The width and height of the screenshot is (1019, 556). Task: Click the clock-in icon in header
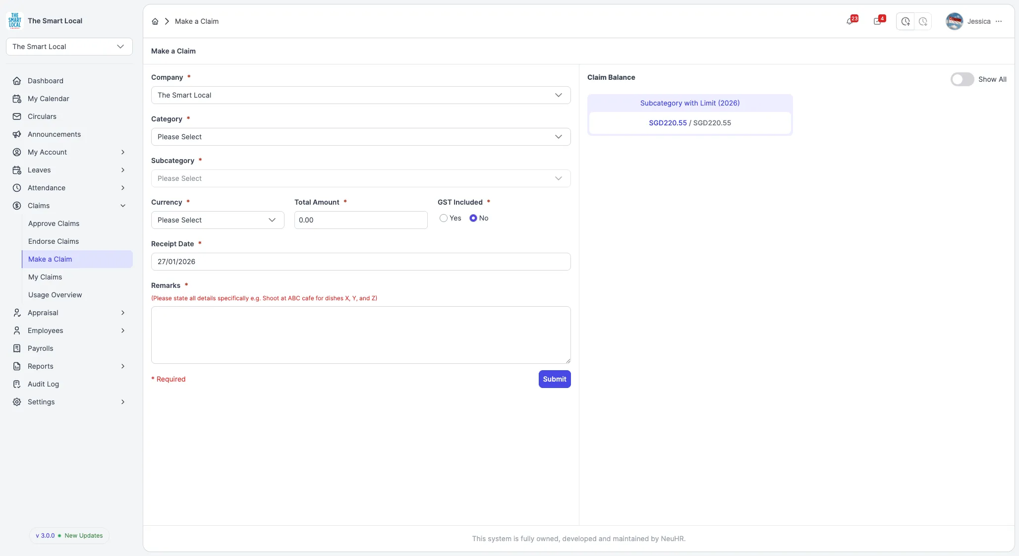pos(906,21)
